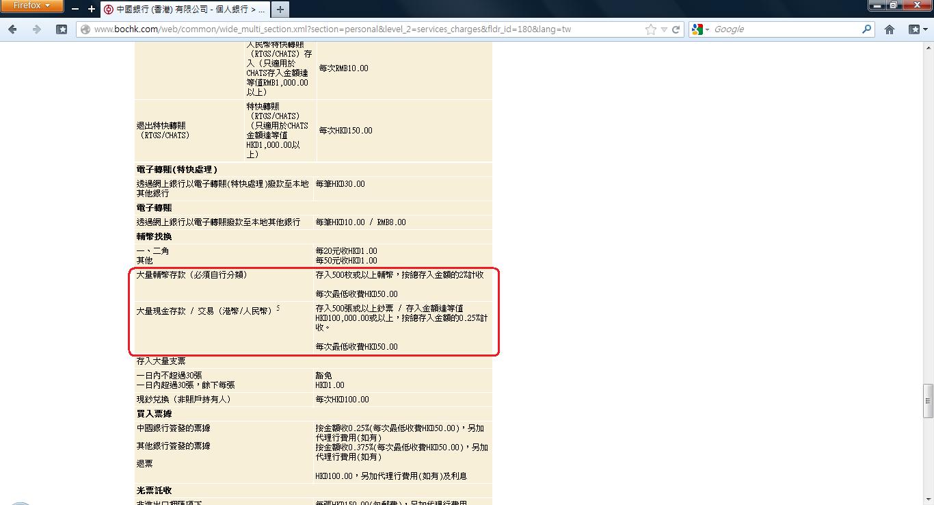The height and width of the screenshot is (505, 934).
Task: Go back to the previous page
Action: 14,29
